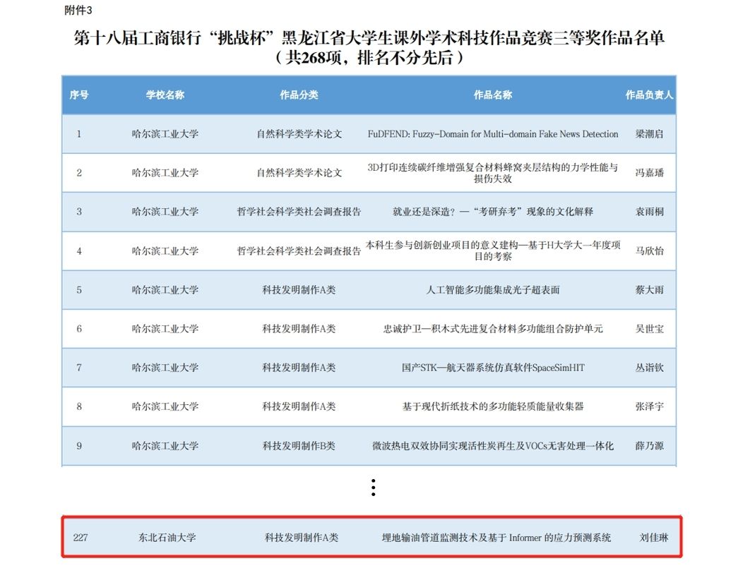The width and height of the screenshot is (743, 580).
Task: Click the name 马欣怡
Action: [649, 250]
